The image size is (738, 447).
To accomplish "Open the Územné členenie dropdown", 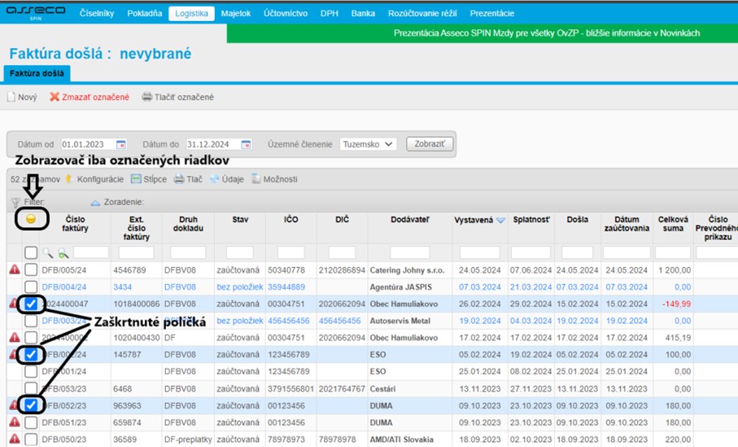I will [368, 144].
